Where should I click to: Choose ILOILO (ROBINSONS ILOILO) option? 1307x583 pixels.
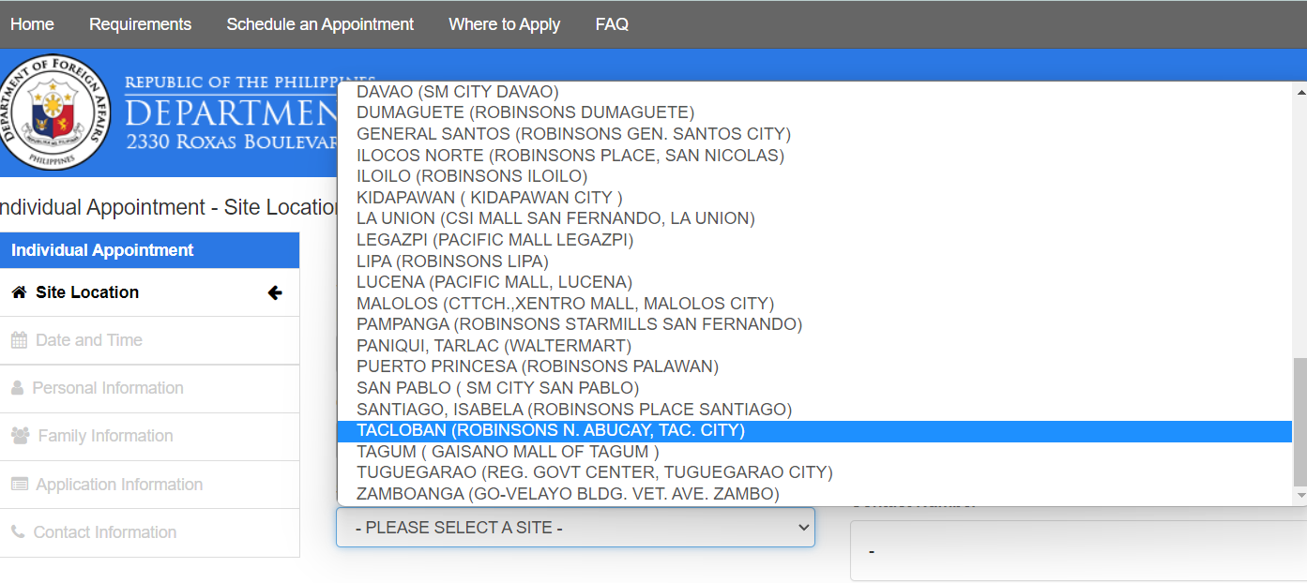[x=814, y=176]
